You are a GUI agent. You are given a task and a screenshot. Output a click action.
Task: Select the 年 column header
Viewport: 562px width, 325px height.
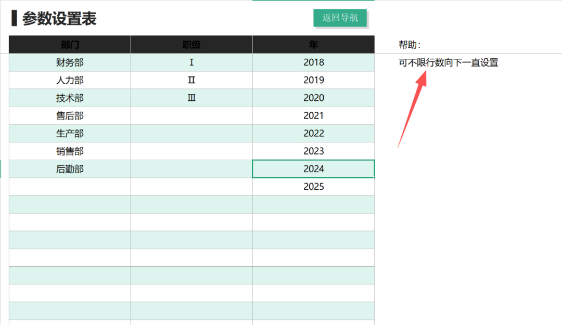click(x=313, y=45)
